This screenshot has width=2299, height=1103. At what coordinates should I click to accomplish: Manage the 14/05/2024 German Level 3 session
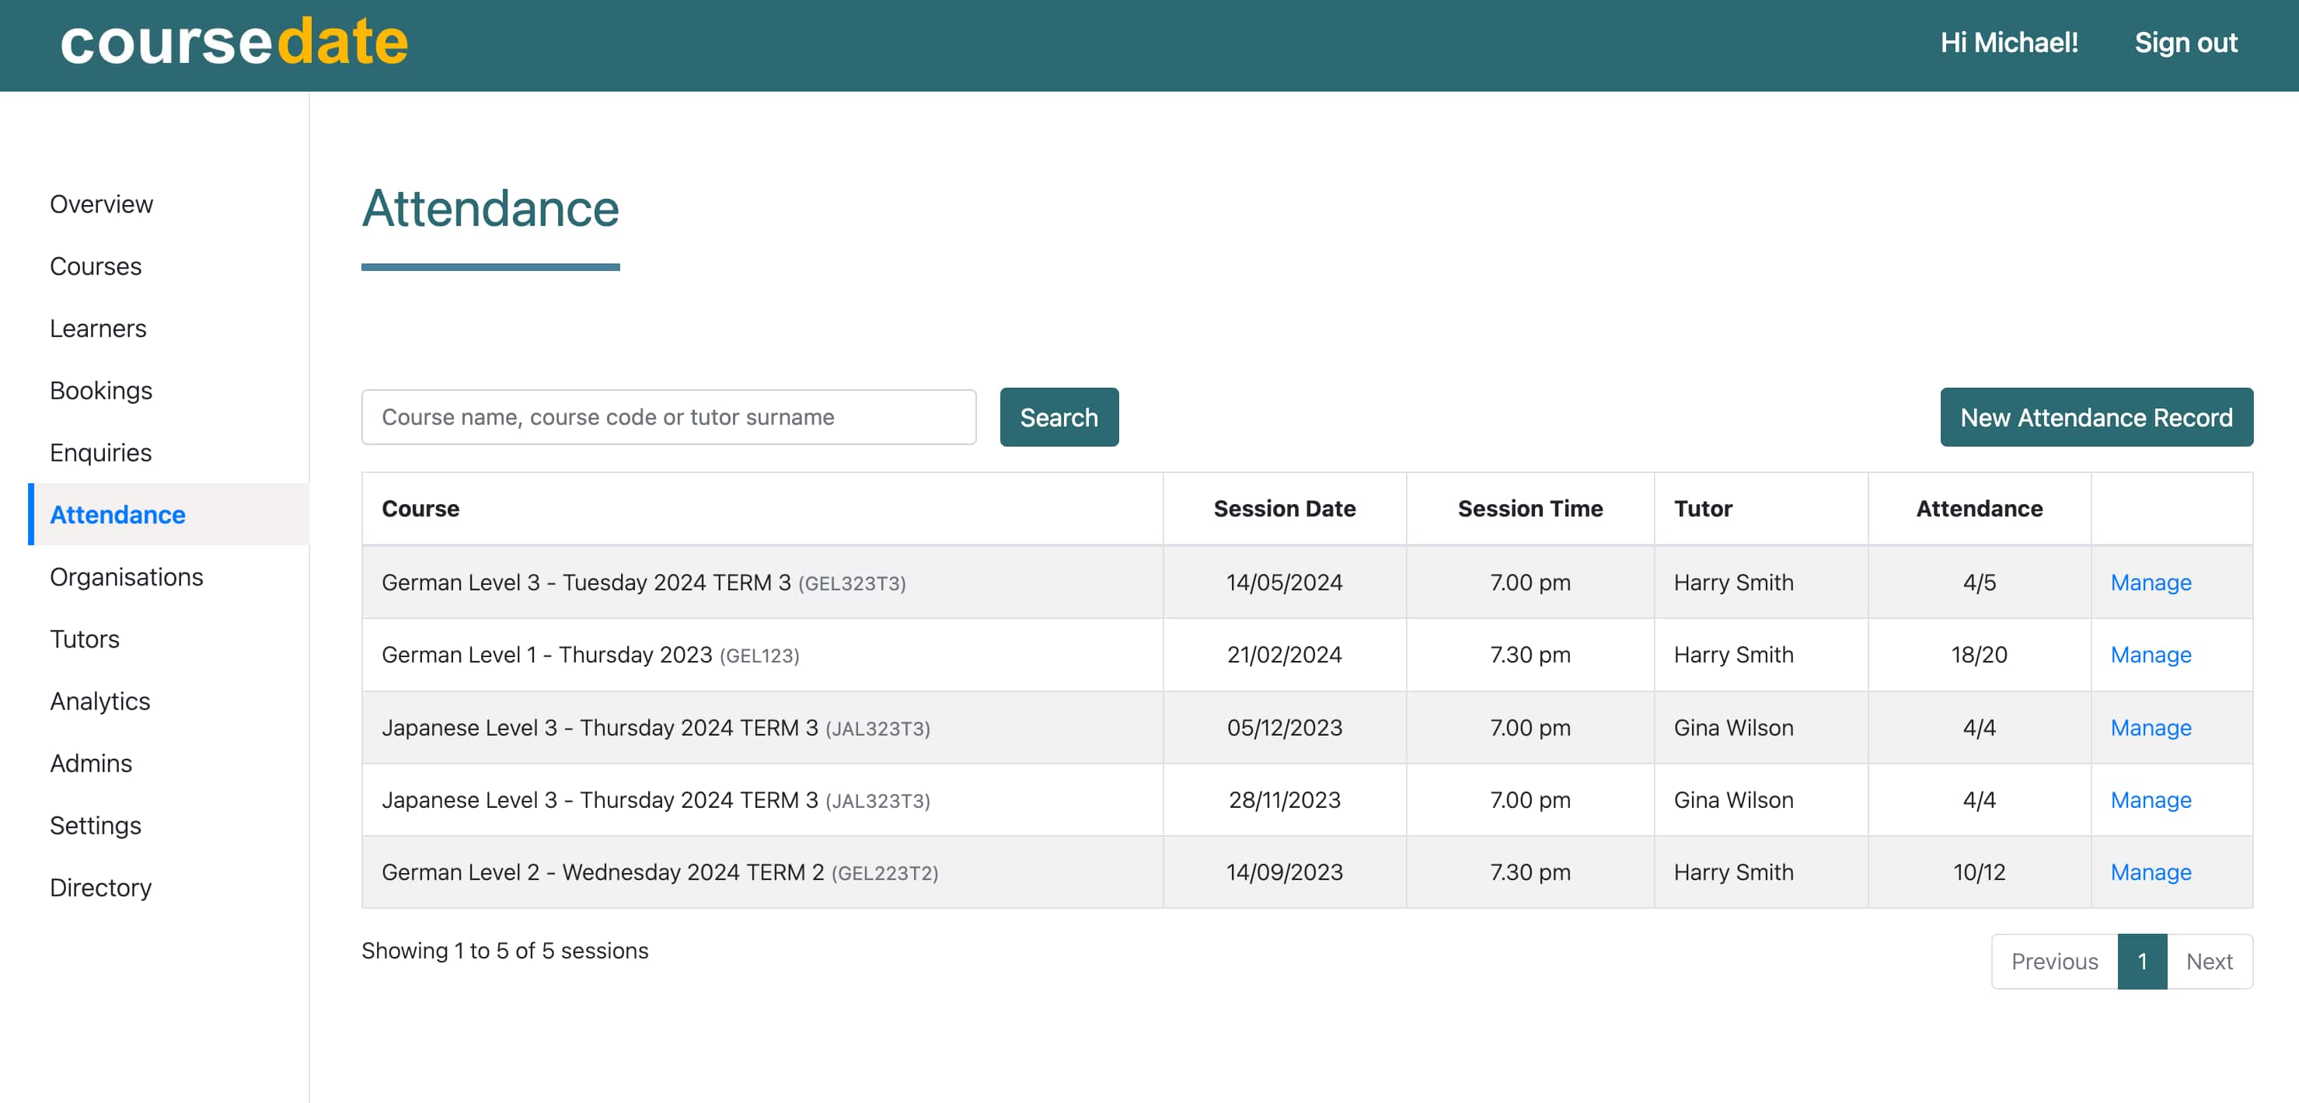click(x=2150, y=583)
